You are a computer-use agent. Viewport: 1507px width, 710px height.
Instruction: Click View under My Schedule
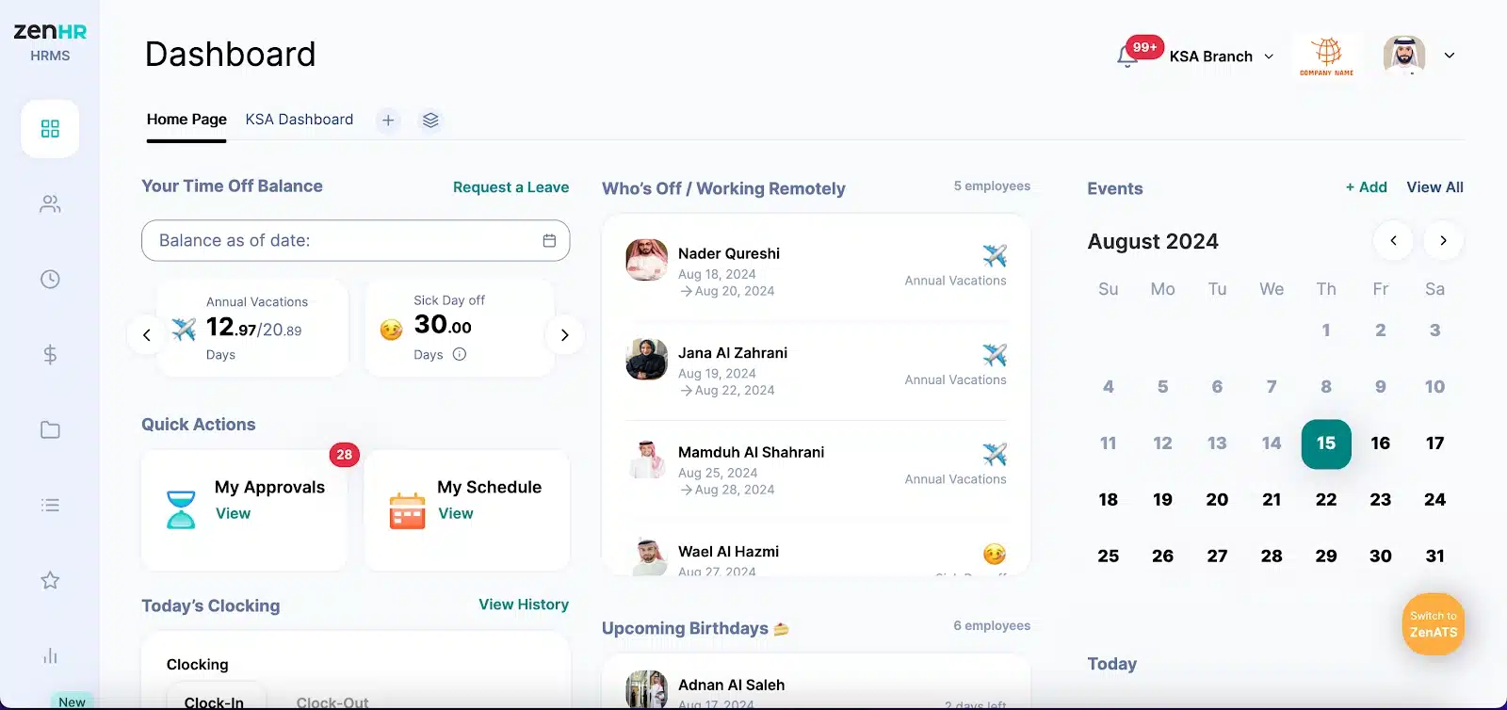(456, 513)
